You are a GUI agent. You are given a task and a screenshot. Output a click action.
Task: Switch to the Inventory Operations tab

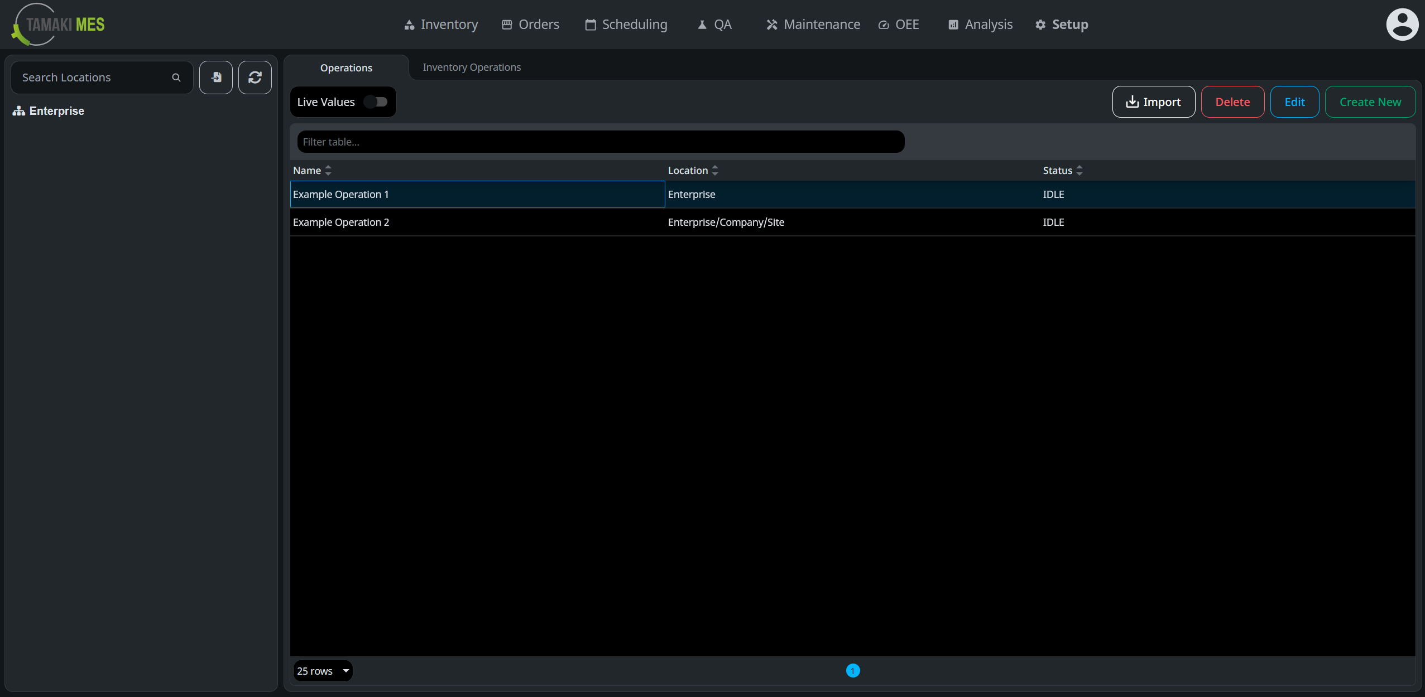tap(471, 67)
